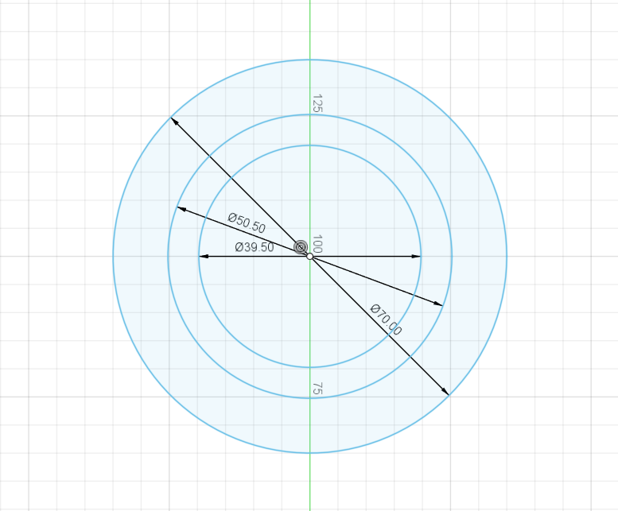Select the circles' white center point

[310, 256]
